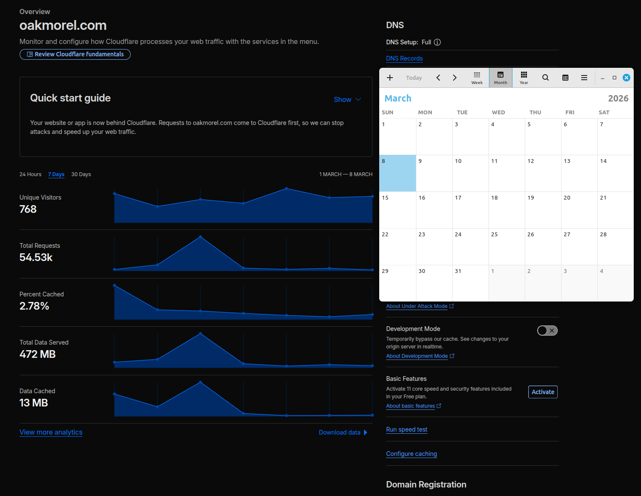Select March 18 in the calendar
Screen dimensions: 641x496
tap(506, 210)
